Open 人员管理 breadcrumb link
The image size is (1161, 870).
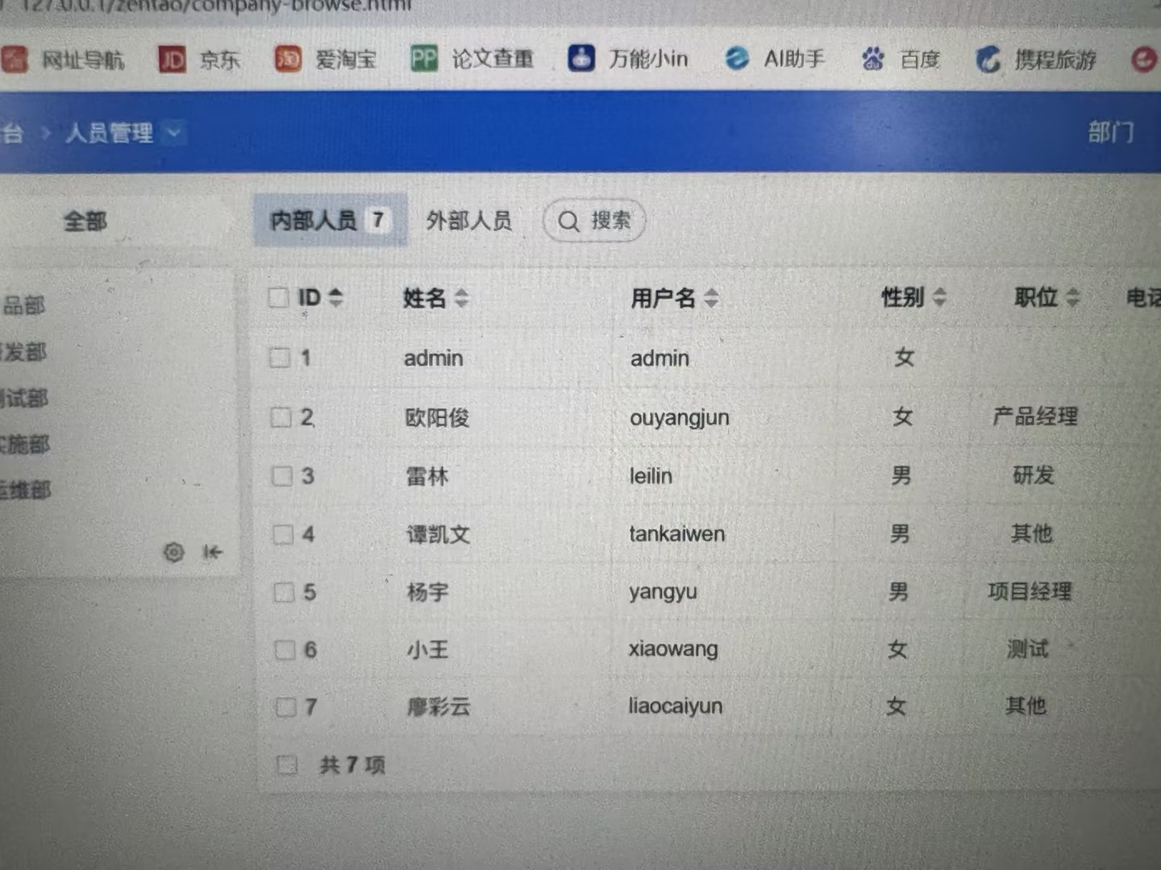[x=110, y=132]
